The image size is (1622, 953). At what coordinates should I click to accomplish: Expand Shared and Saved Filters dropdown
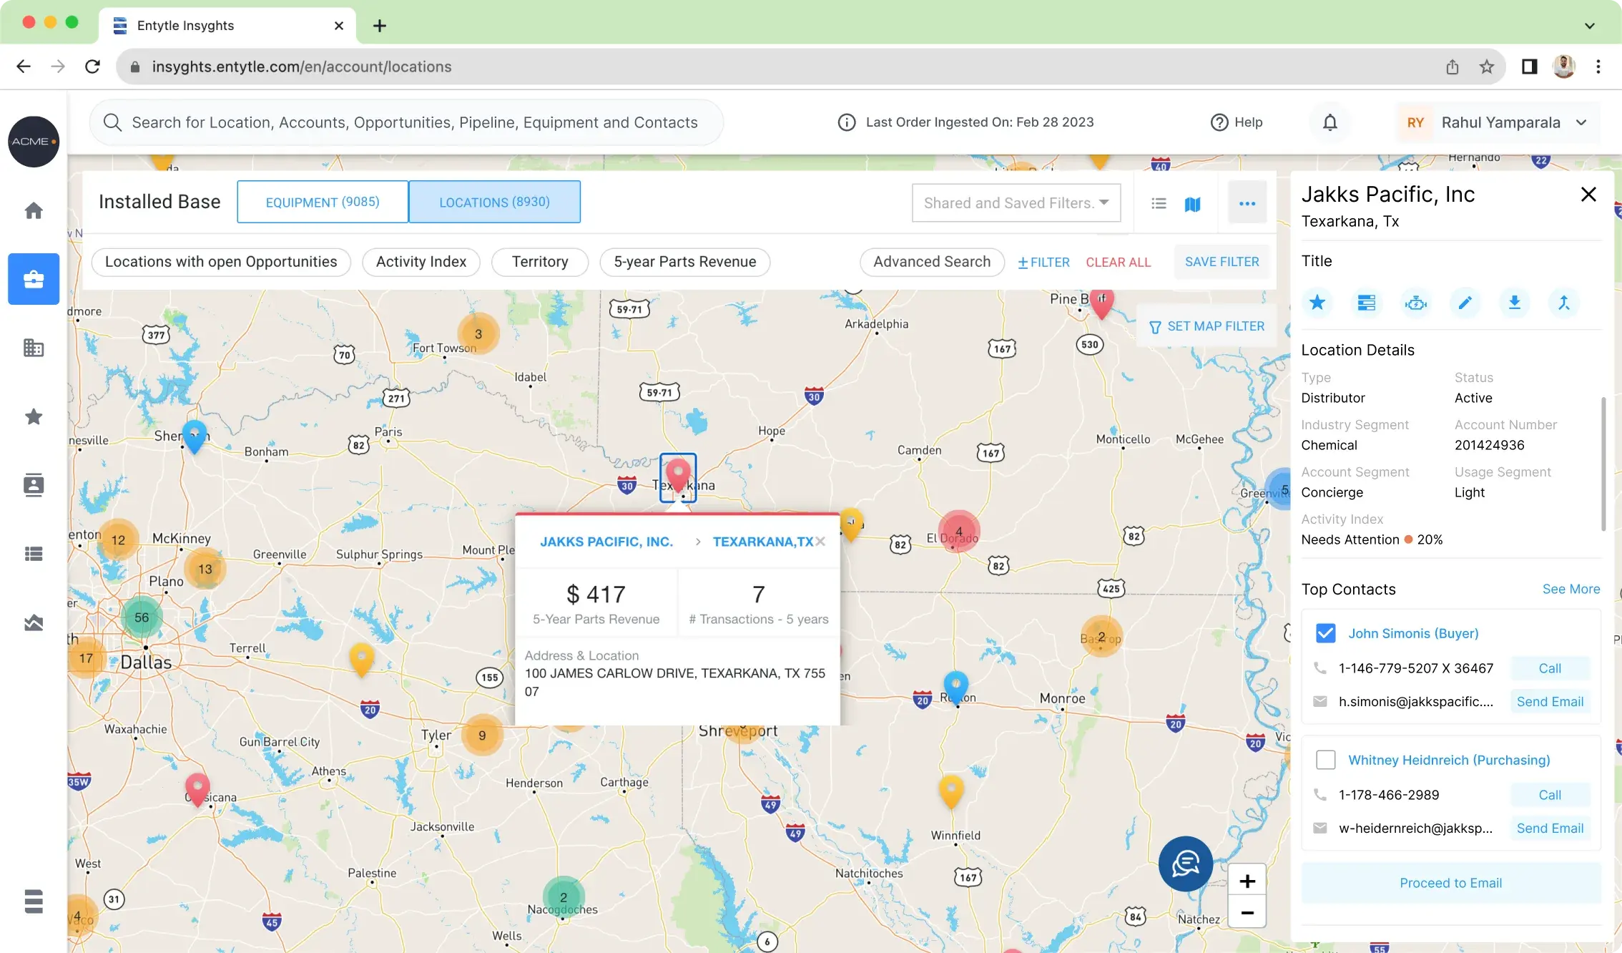click(x=1016, y=203)
